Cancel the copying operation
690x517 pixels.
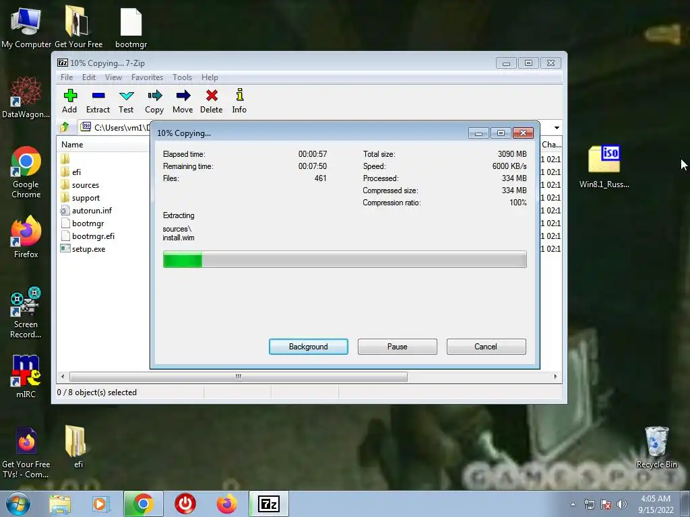[486, 347]
